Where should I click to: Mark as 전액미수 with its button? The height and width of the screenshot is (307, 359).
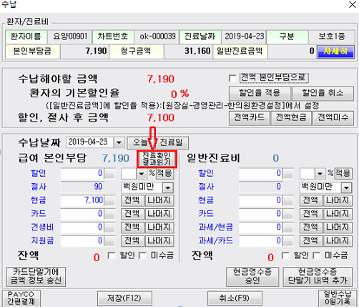[x=333, y=118]
